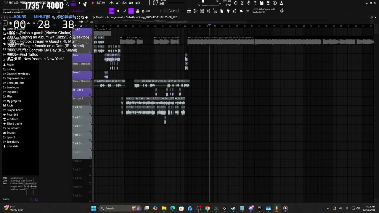
Task: Open project info icon
Action: tap(275, 3)
